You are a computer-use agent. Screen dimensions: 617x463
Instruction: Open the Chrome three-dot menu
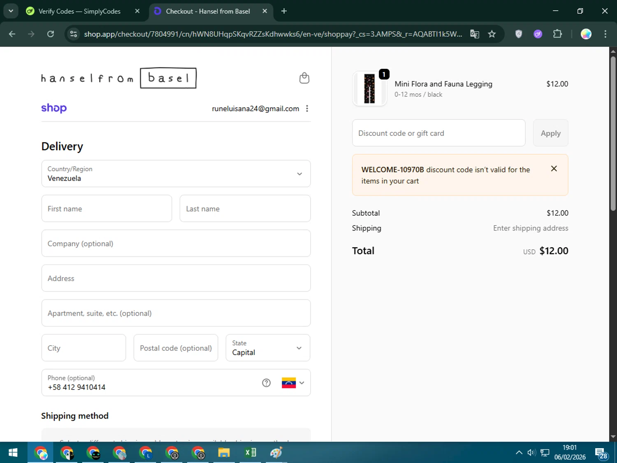[605, 34]
